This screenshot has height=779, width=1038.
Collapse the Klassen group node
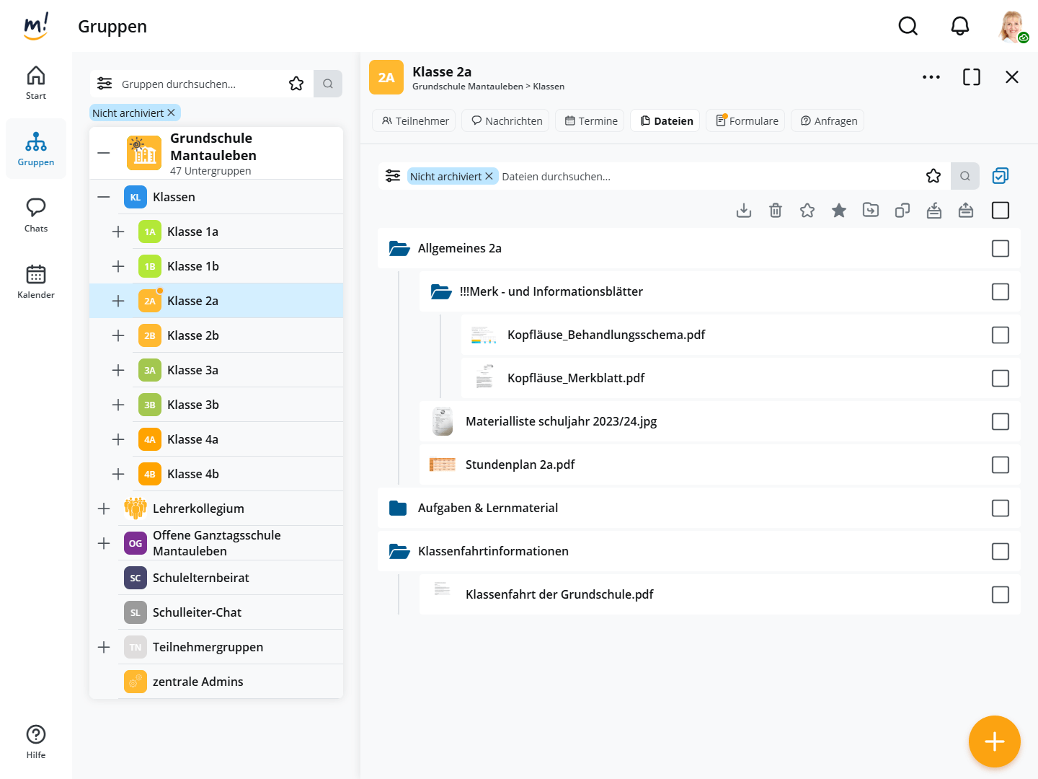click(x=104, y=197)
